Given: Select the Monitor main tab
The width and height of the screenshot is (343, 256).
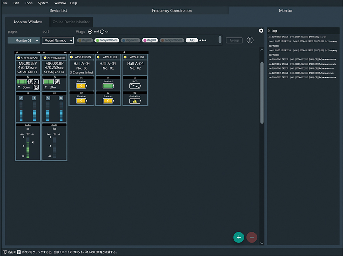Looking at the screenshot, I should pyautogui.click(x=285, y=11).
